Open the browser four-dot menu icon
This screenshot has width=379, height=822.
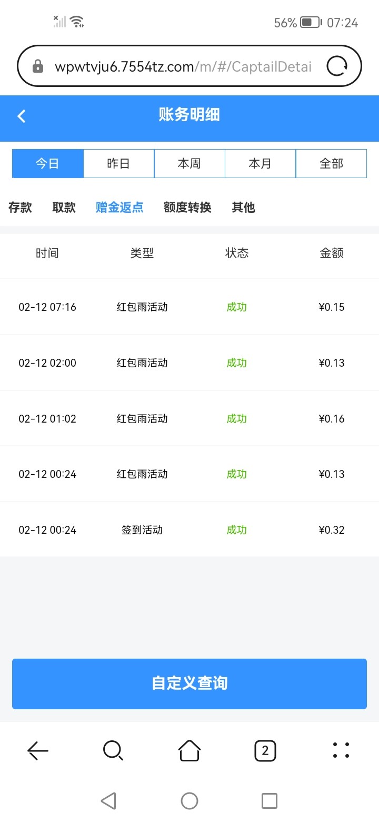tap(341, 750)
